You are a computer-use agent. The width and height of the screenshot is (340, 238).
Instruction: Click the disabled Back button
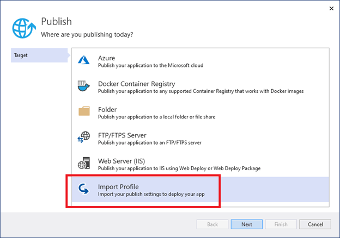212,224
